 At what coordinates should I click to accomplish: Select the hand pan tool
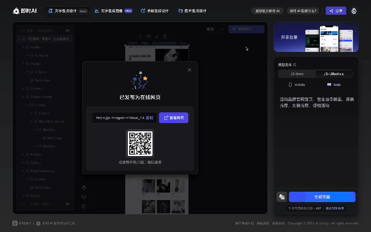(x=84, y=188)
